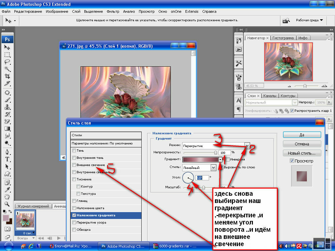The image size is (335, 251).
Task: Select the Spot Healing Brush tool
Action: [7, 92]
